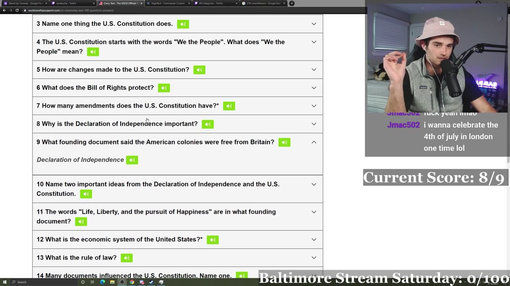Click the taskbar Search box
The width and height of the screenshot is (510, 286).
click(44, 282)
